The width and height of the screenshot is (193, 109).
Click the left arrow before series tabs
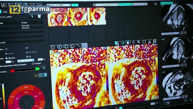(94, 5)
